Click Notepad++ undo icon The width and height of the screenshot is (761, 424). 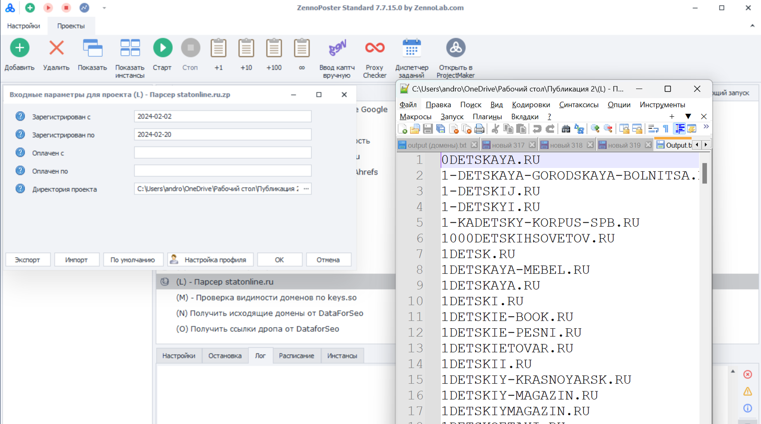[537, 129]
